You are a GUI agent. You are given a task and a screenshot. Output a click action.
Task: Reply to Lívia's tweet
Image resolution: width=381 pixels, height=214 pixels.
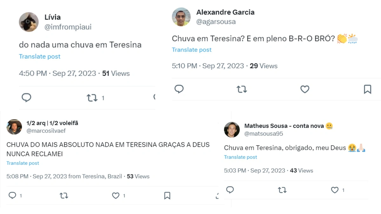click(26, 97)
